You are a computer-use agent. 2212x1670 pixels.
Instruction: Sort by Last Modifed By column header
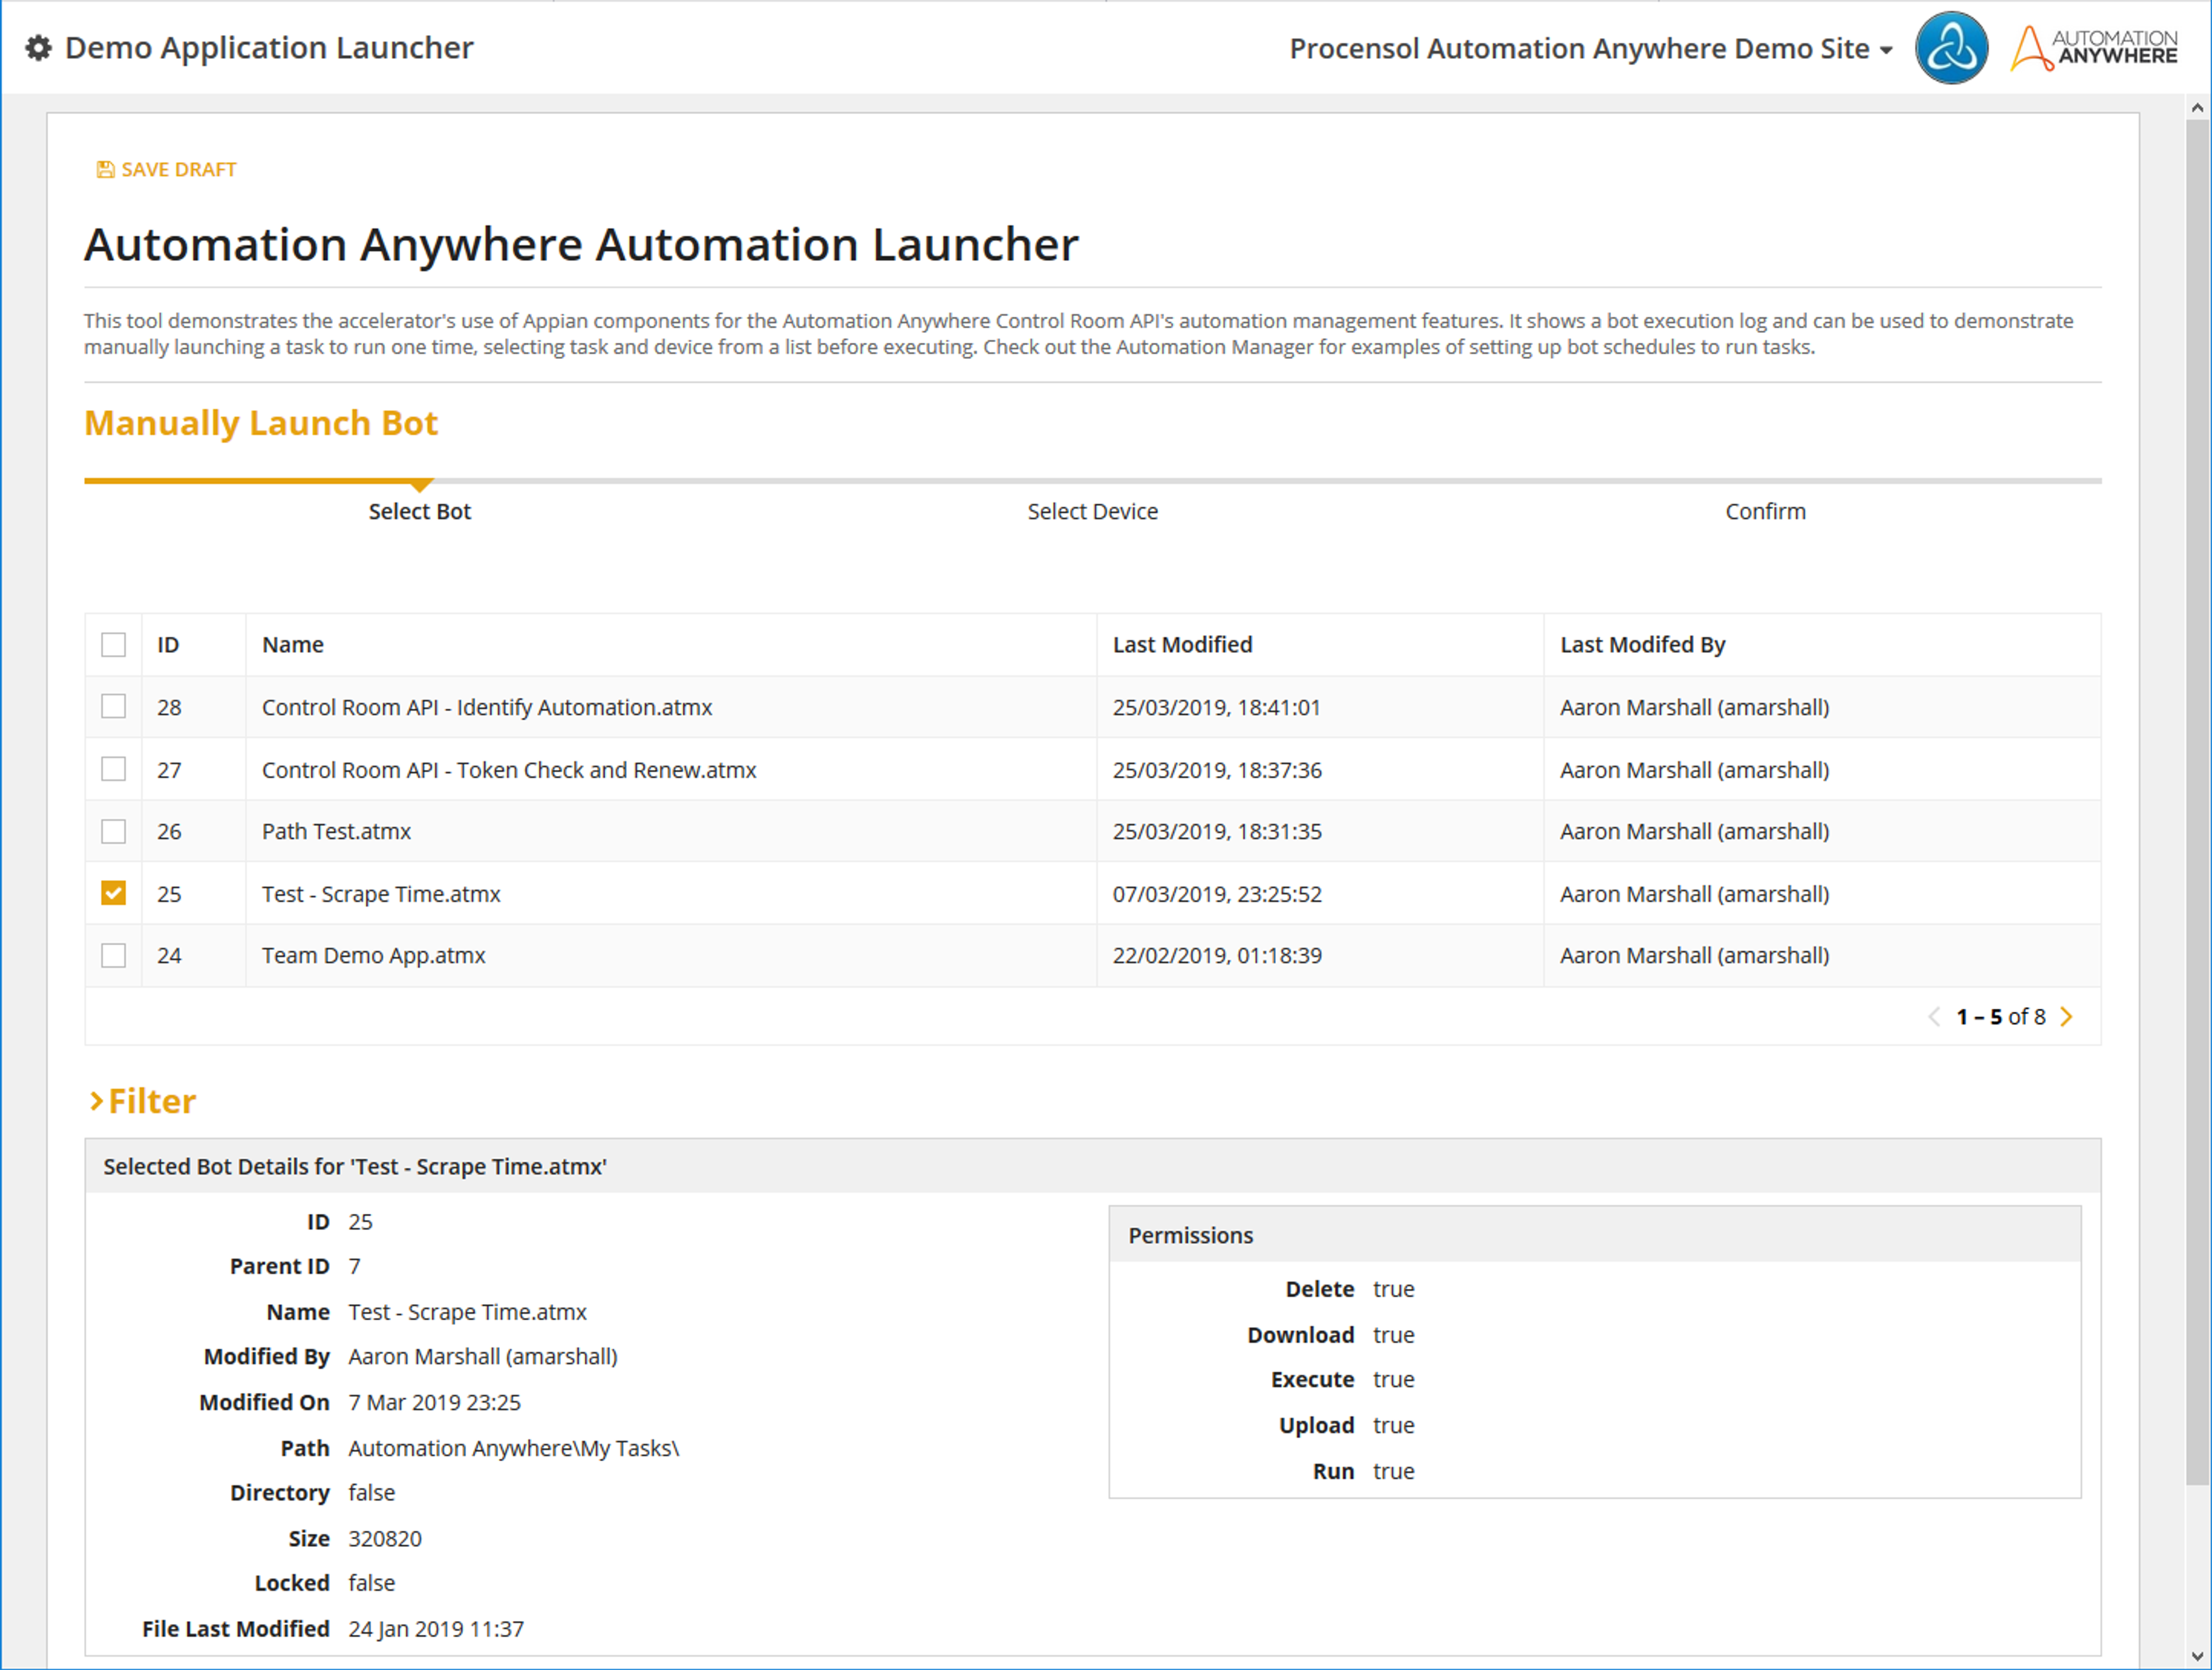pyautogui.click(x=1643, y=645)
